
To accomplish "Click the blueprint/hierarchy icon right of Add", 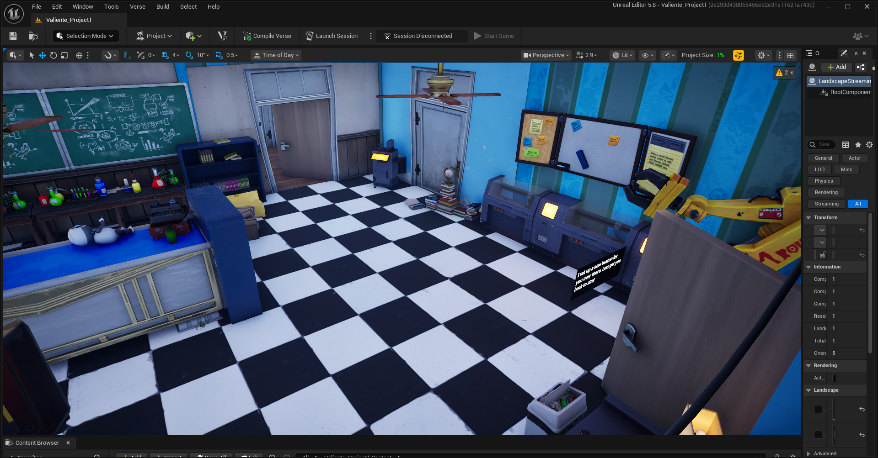I will [861, 67].
